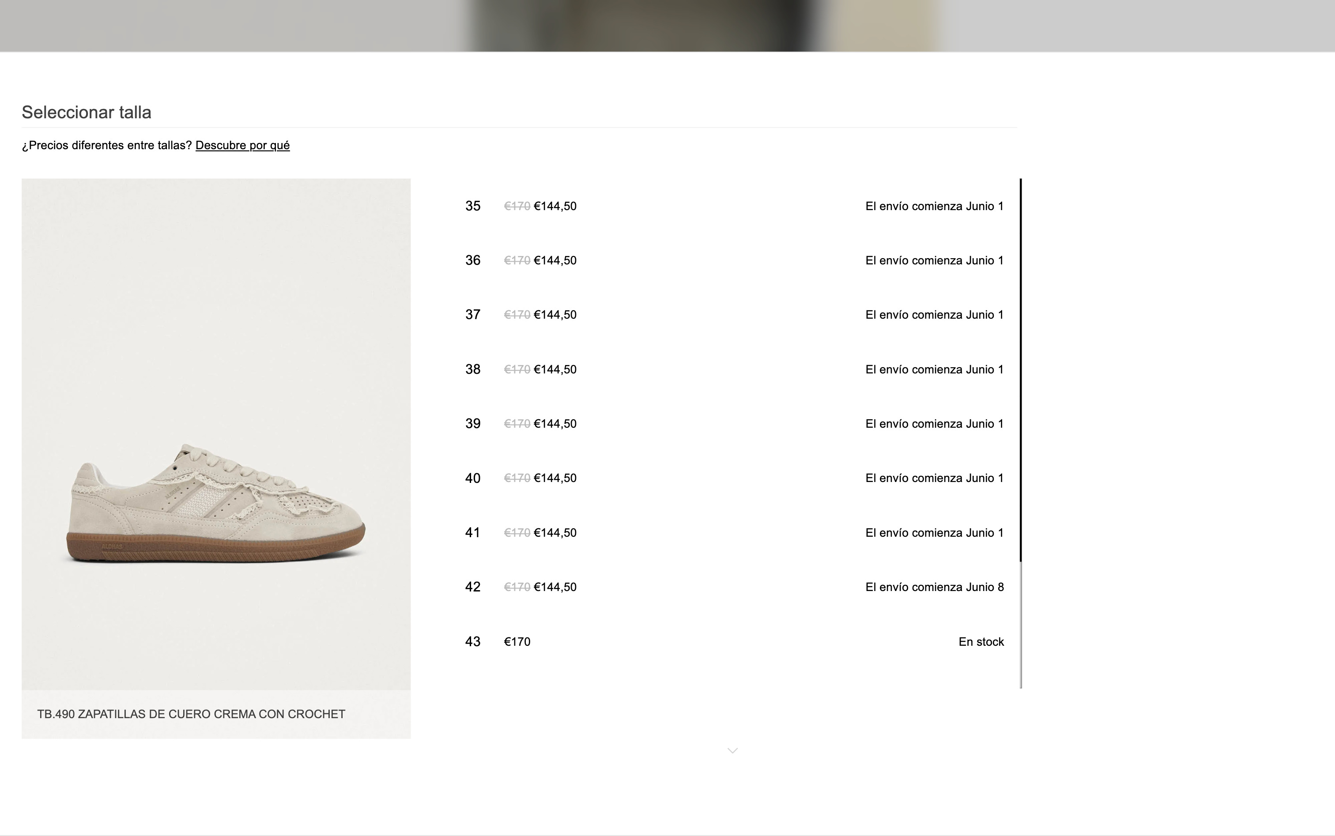1335x836 pixels.
Task: Click the TB.490 product title caption
Action: click(x=191, y=714)
